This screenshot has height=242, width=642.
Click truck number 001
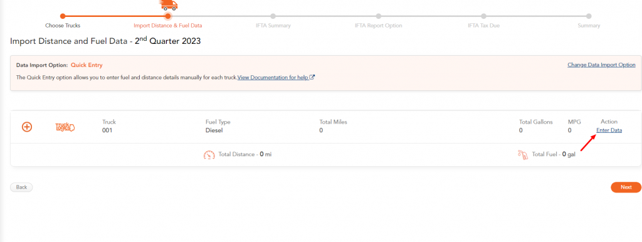pyautogui.click(x=107, y=130)
